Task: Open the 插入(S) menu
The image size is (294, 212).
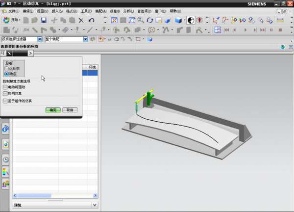Action: [57, 11]
